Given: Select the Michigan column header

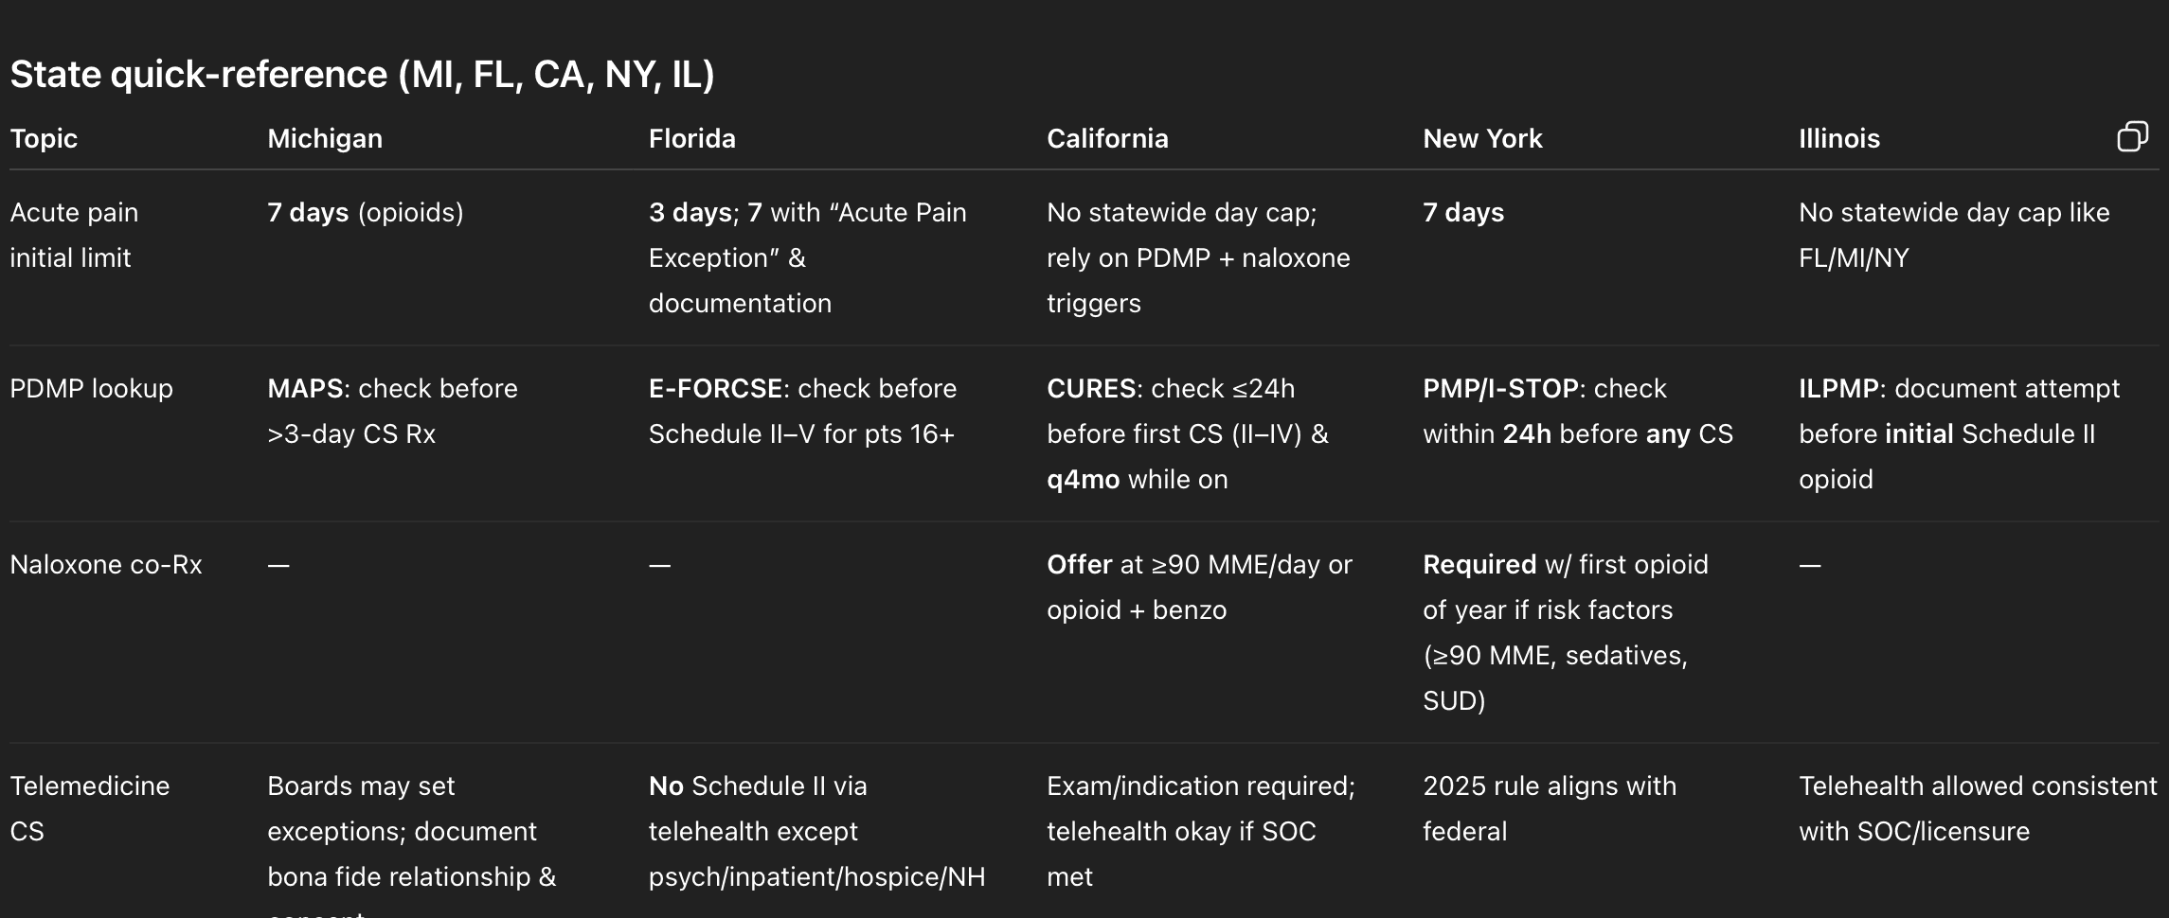Looking at the screenshot, I should (x=325, y=138).
